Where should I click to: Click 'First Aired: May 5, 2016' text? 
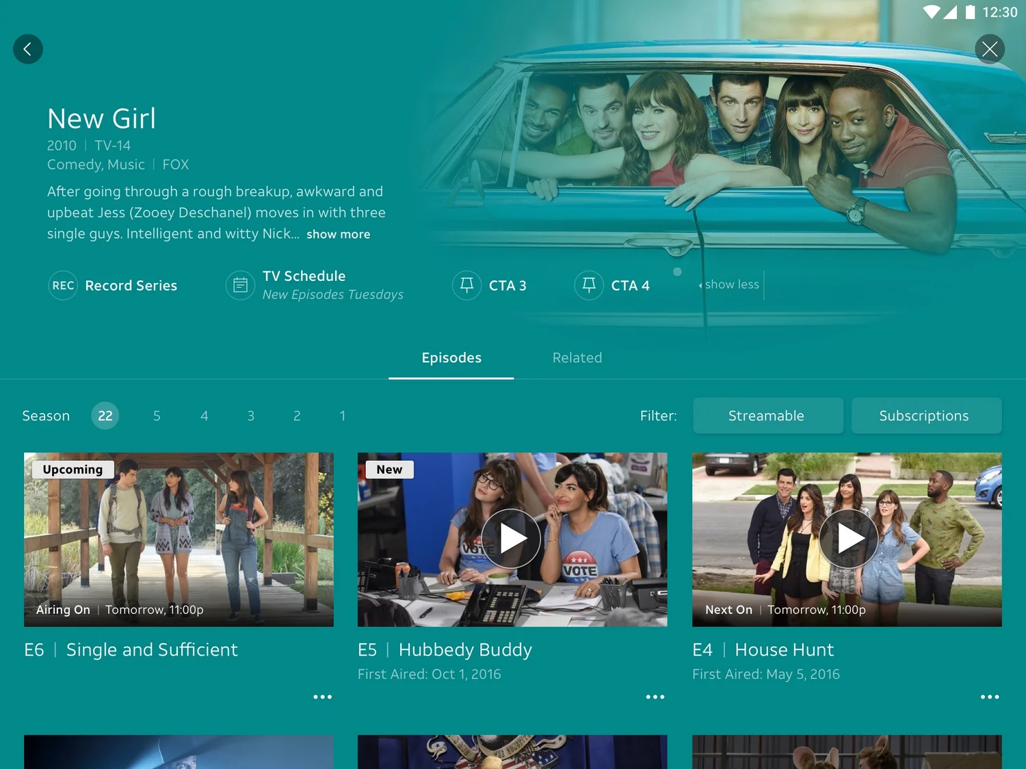click(x=765, y=674)
